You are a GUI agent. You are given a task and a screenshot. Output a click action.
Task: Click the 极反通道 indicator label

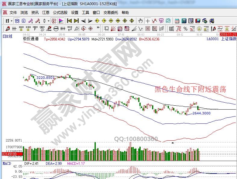click(30, 39)
